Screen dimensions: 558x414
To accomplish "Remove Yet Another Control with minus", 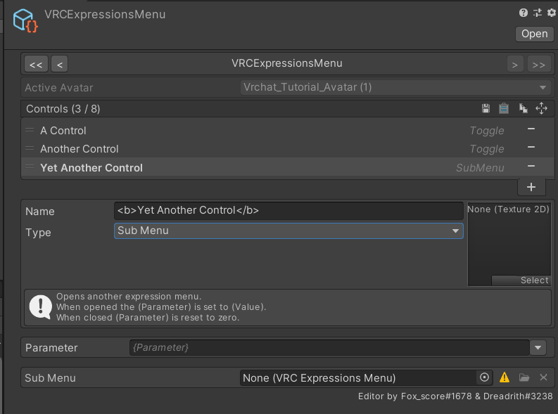I will [x=531, y=166].
